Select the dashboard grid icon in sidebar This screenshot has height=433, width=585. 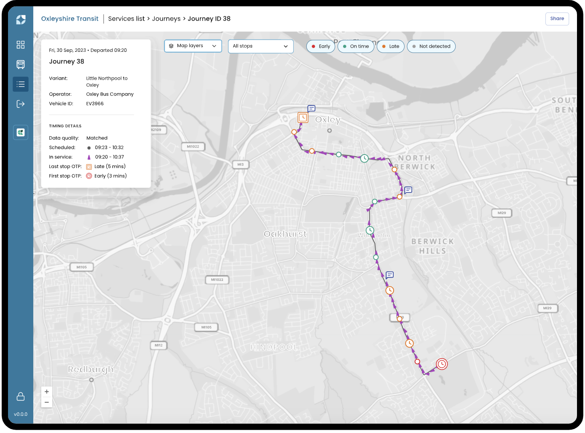(20, 45)
